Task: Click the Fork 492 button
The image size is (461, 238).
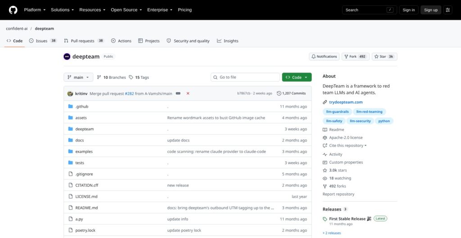Action: pyautogui.click(x=356, y=56)
